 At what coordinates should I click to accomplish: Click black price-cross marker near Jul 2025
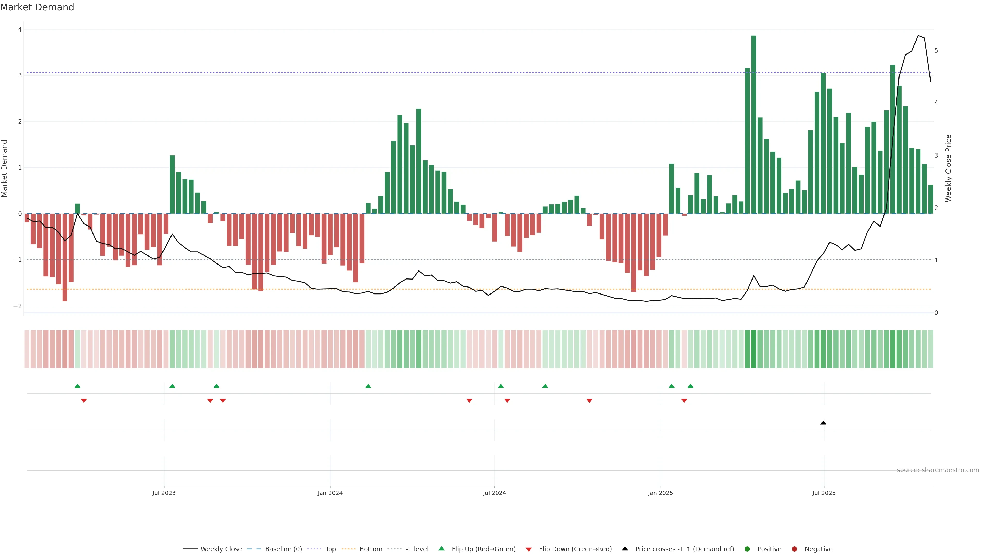point(823,423)
